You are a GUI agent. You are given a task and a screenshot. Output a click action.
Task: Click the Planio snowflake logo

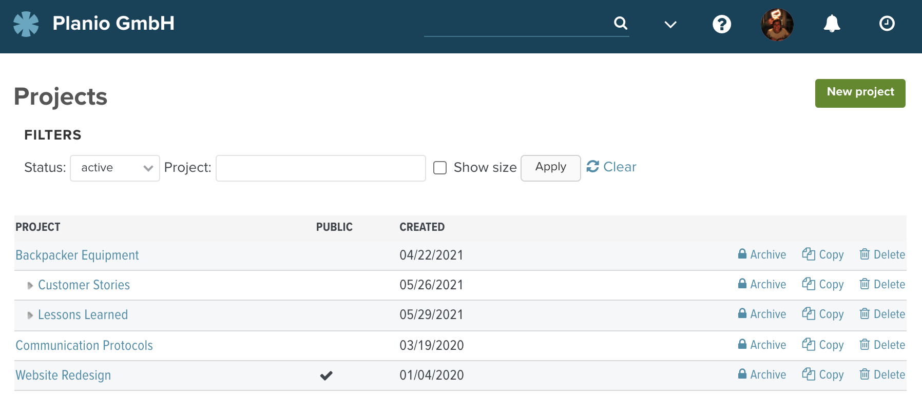point(26,24)
